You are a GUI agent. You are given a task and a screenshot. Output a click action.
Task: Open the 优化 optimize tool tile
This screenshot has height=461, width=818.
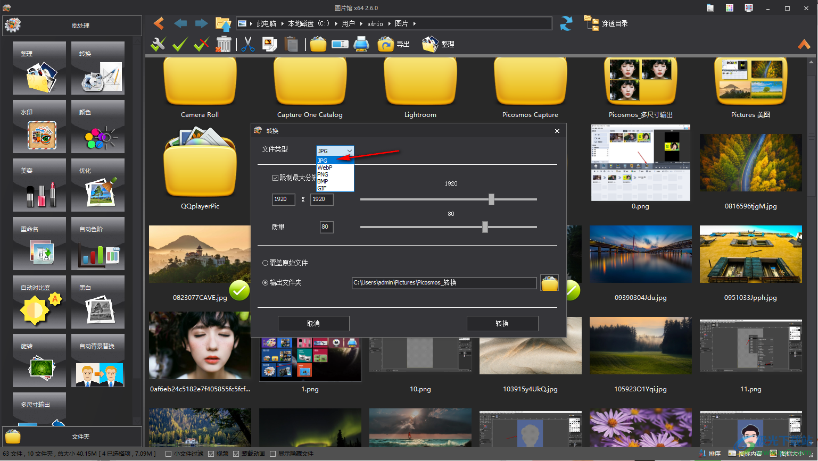(98, 185)
